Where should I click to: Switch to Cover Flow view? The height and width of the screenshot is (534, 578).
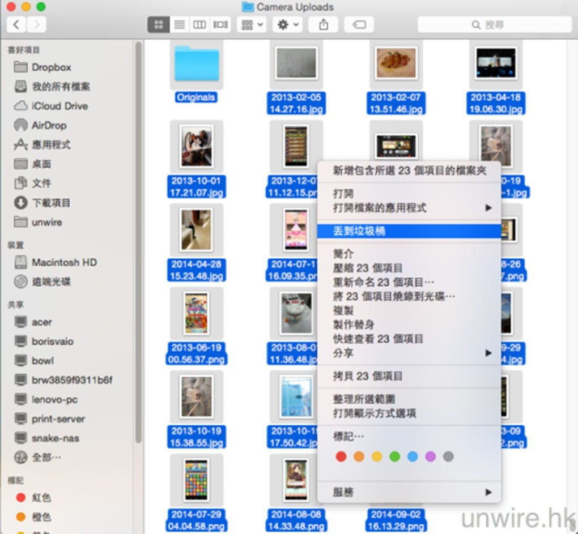click(x=220, y=25)
